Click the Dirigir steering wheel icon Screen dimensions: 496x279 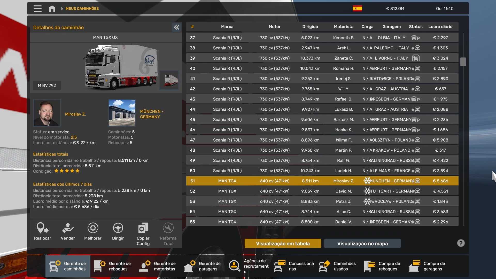pos(118,228)
